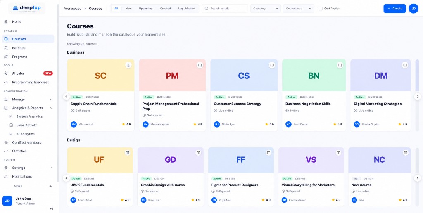
Task: Select the Upcoming filter tab
Action: (x=146, y=9)
